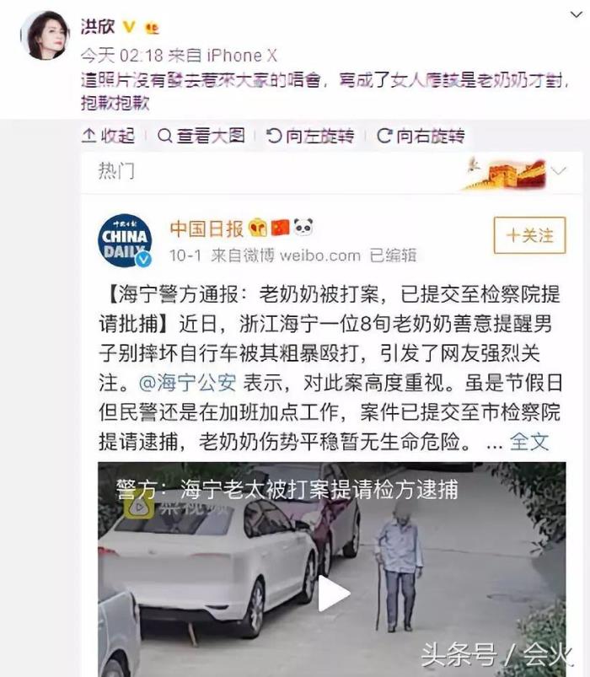Click the panda emoji badge
590x677 pixels.
(x=303, y=227)
